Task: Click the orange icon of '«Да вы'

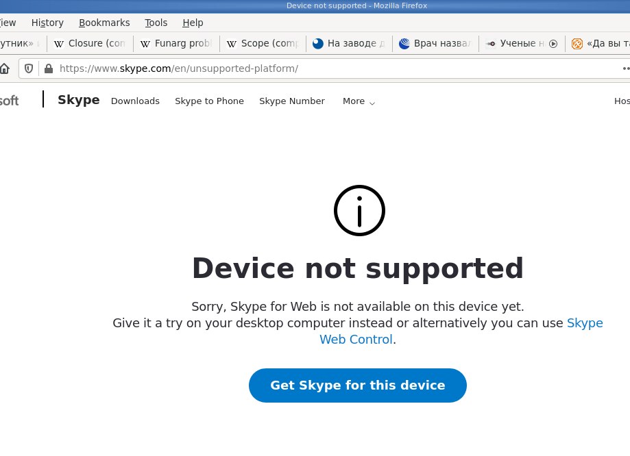Action: [x=577, y=43]
